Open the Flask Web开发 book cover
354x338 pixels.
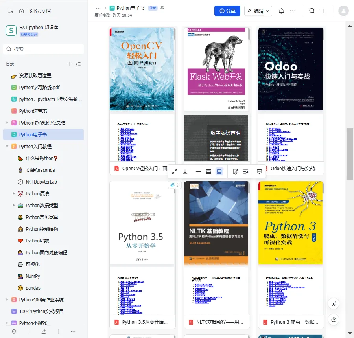tap(216, 69)
